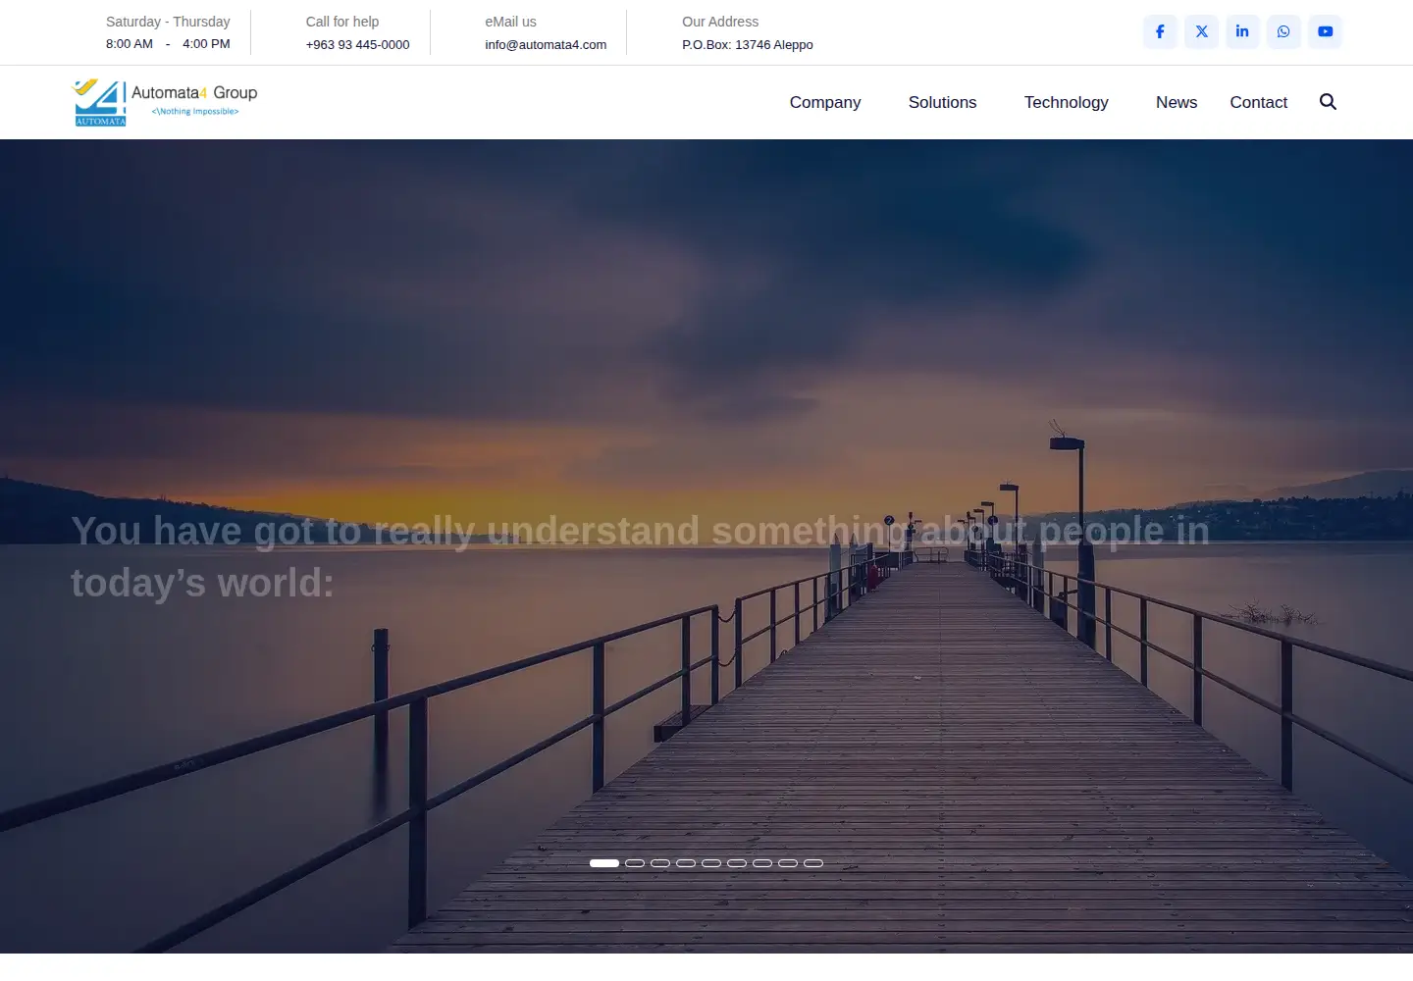Viewport: 1413px width, 981px height.
Task: Open the X (Twitter) social link
Action: tap(1201, 31)
